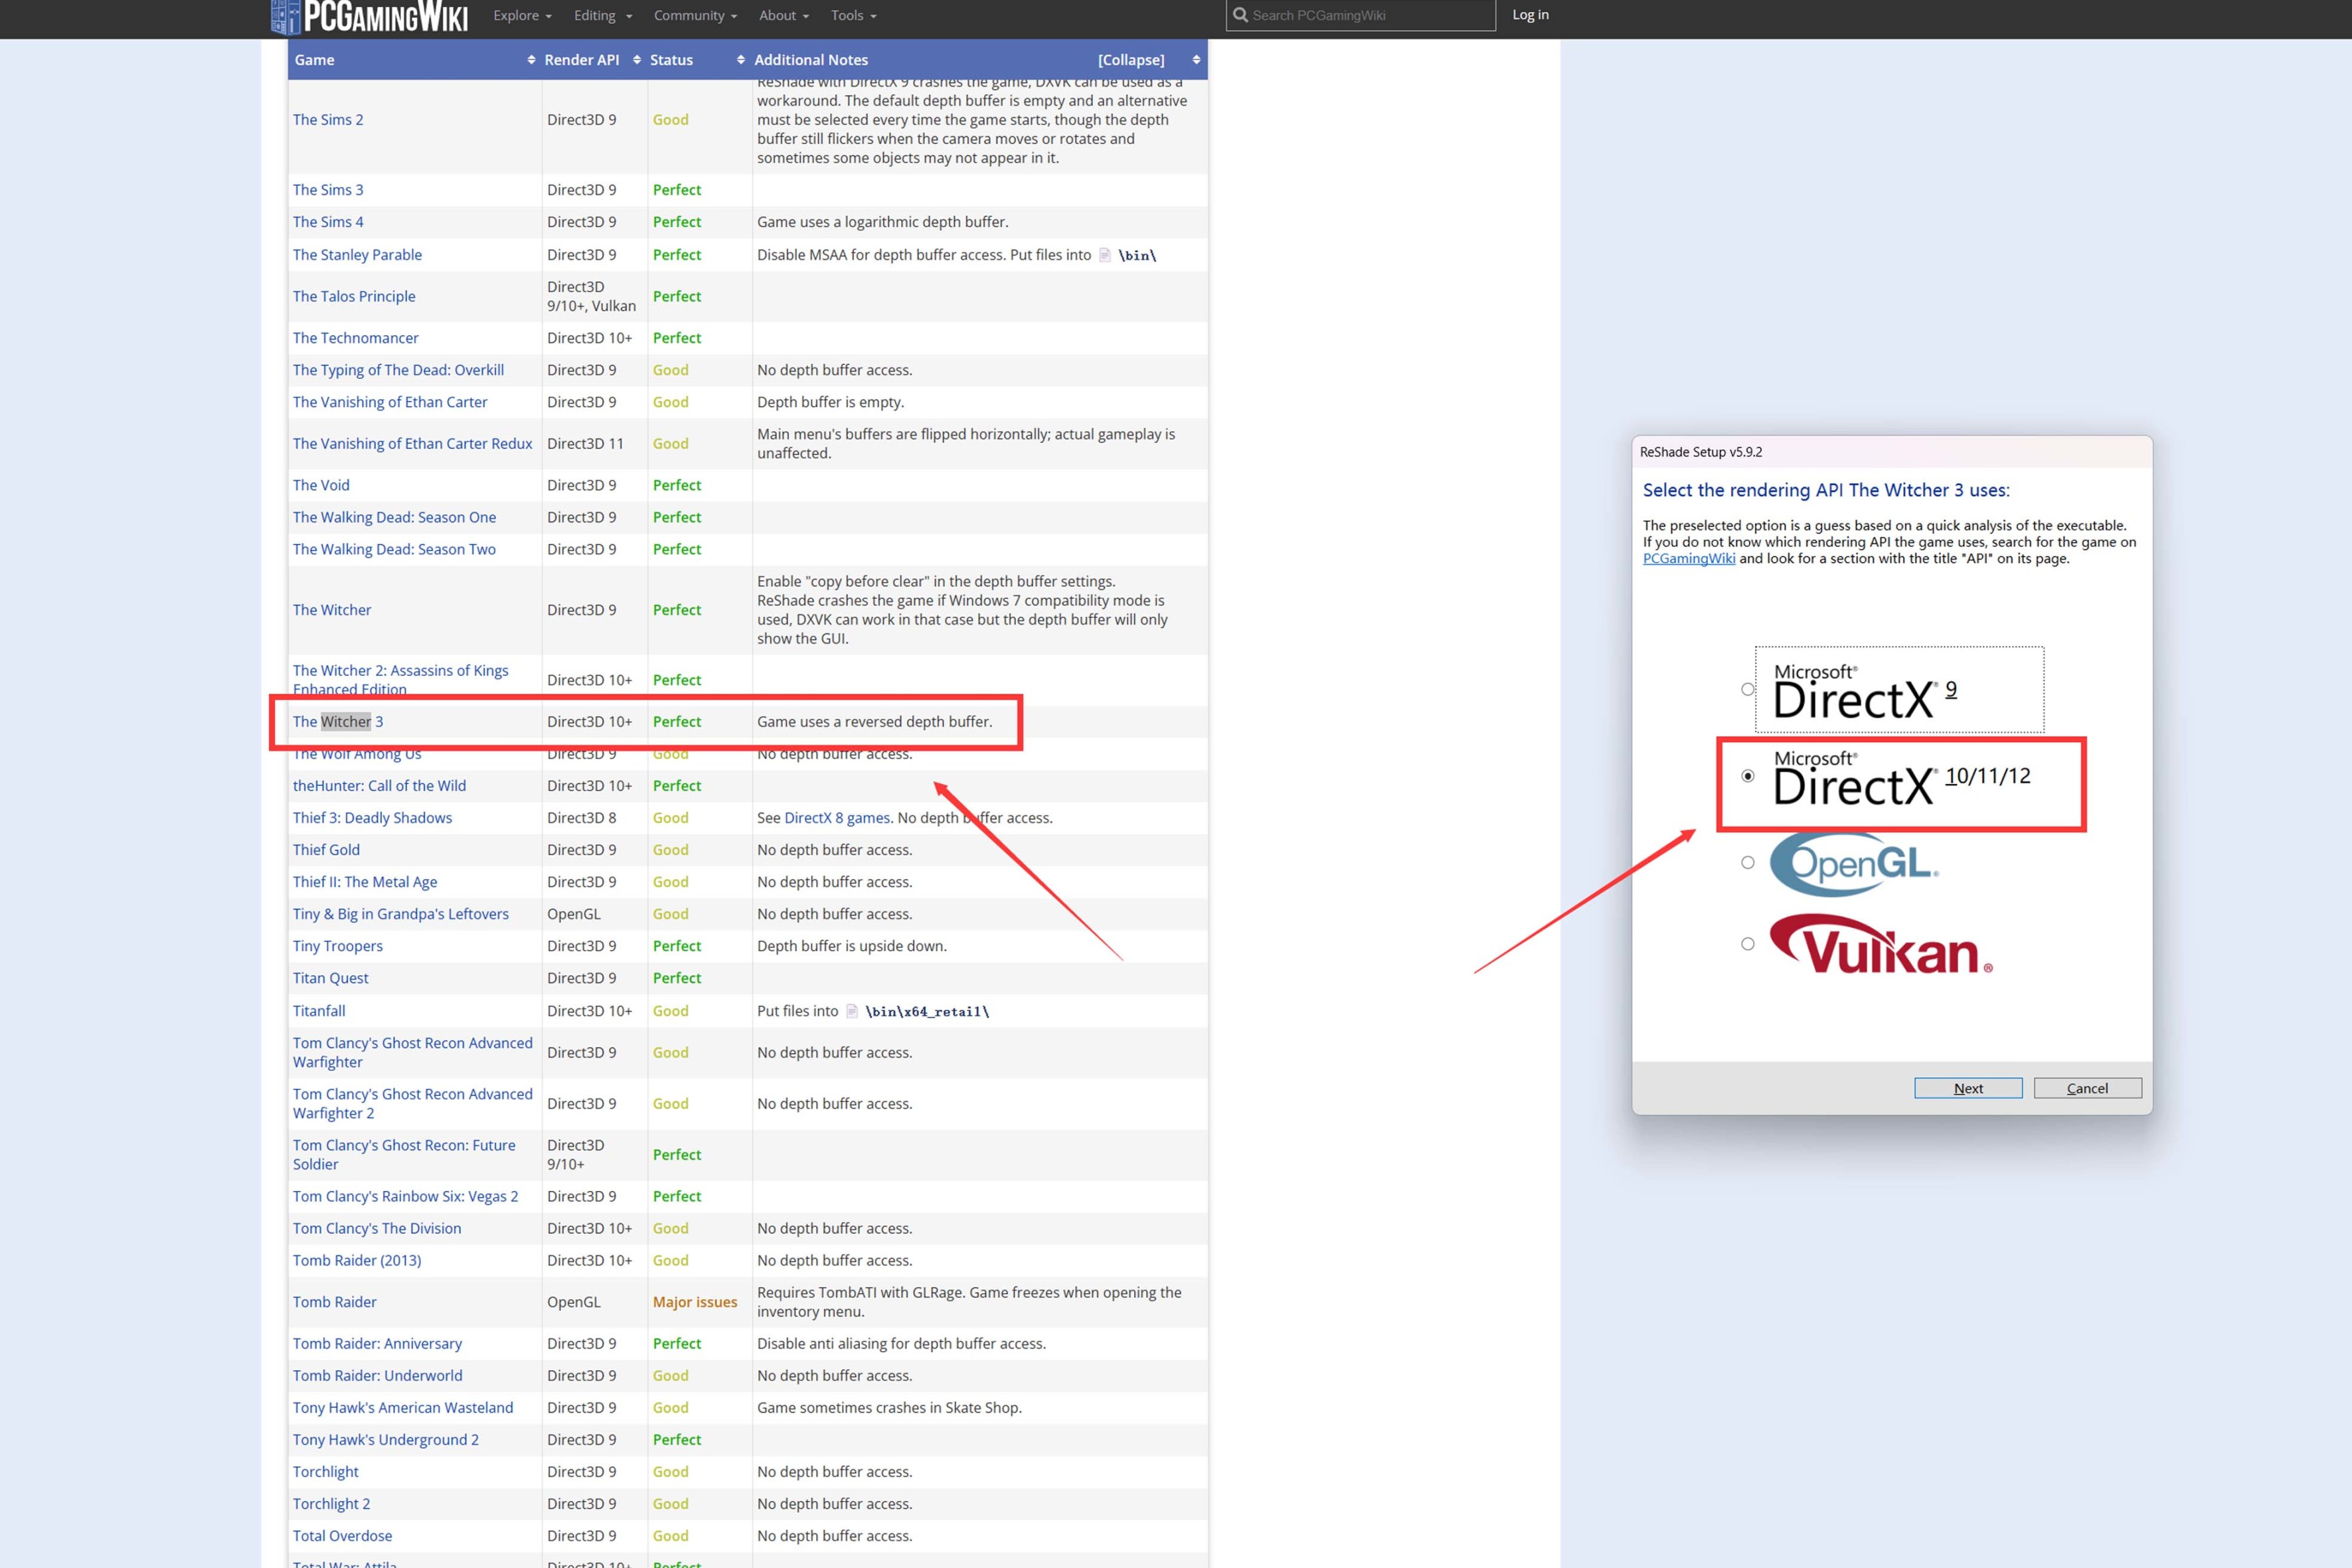Click the OpenGL logo
2352x1568 pixels.
click(1853, 863)
